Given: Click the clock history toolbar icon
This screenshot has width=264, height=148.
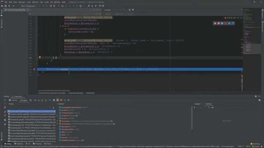Looking at the screenshot, I should pos(81,6).
